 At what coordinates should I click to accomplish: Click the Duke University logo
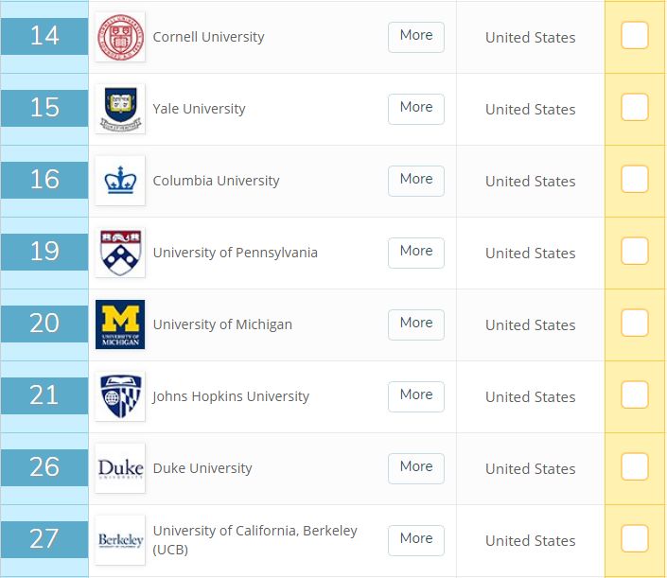point(120,468)
